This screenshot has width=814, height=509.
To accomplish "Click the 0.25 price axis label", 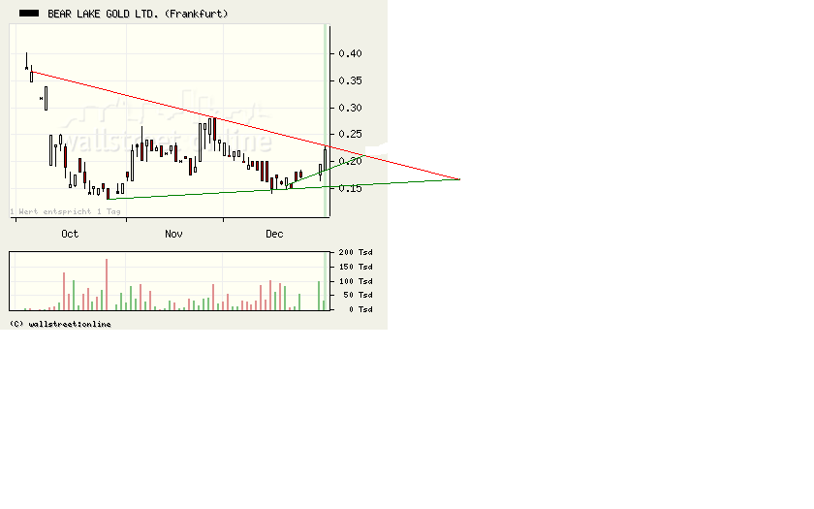I will 350,134.
